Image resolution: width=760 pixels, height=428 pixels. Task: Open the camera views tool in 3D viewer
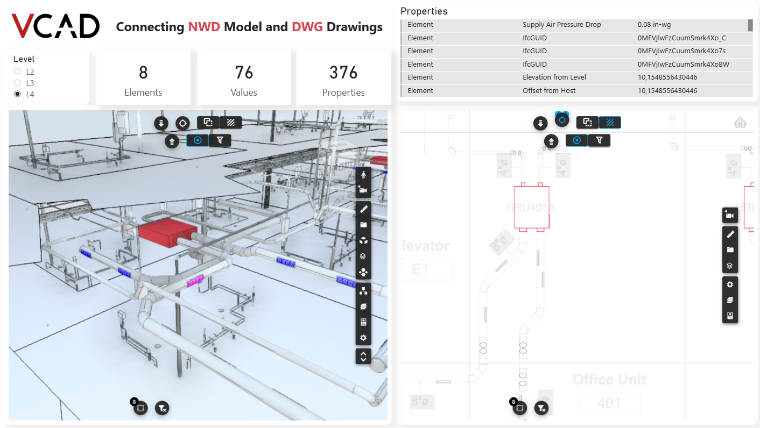point(363,190)
